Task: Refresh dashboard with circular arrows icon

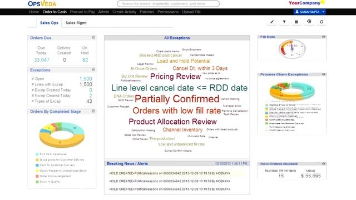Action: tap(322, 22)
